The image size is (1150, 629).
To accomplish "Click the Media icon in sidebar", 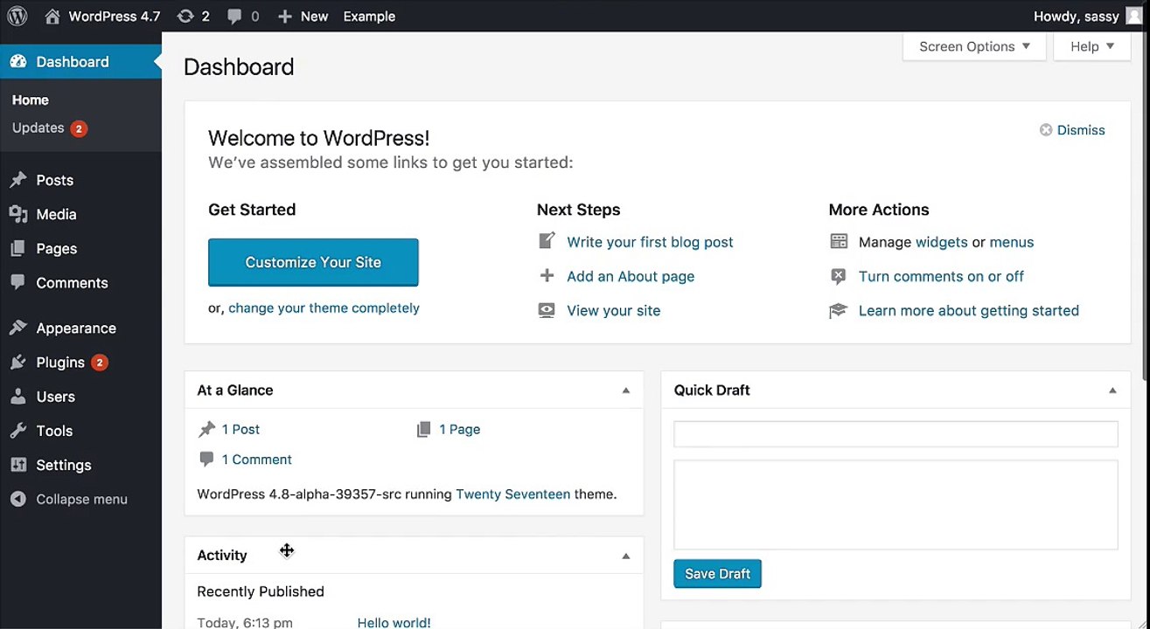I will (18, 214).
